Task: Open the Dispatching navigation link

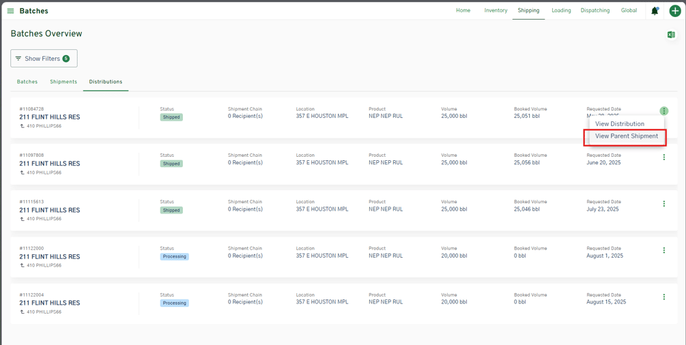Action: [595, 11]
